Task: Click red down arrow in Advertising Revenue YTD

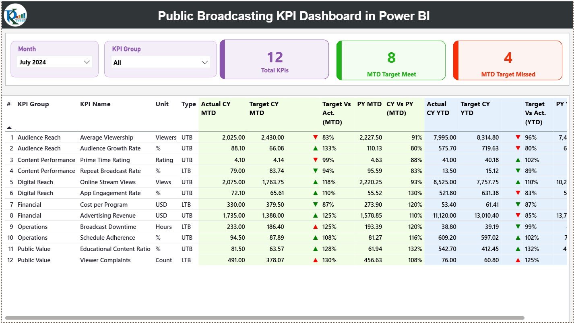Action: [518, 216]
